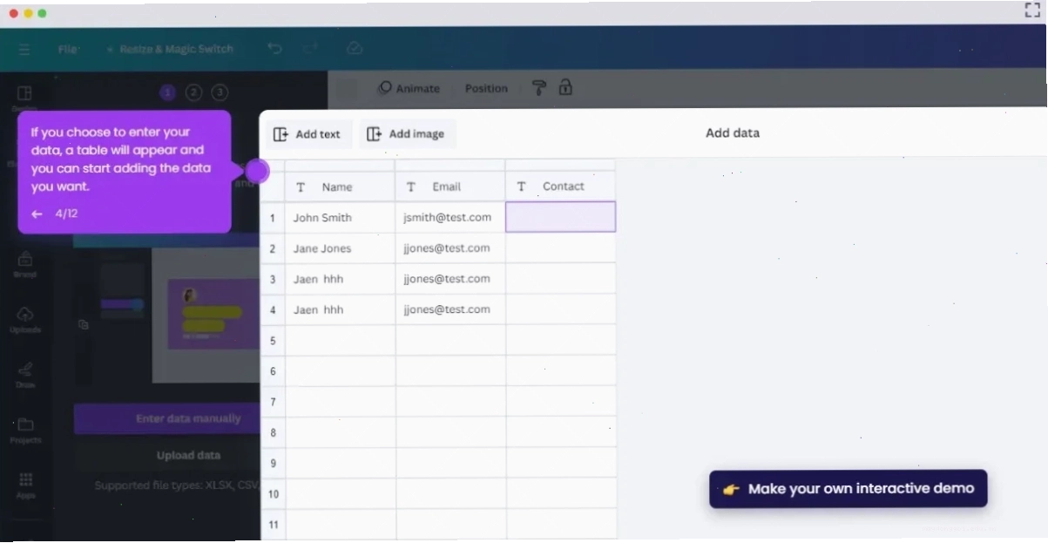Go to bulk create step 2
The width and height of the screenshot is (1048, 543).
point(194,92)
